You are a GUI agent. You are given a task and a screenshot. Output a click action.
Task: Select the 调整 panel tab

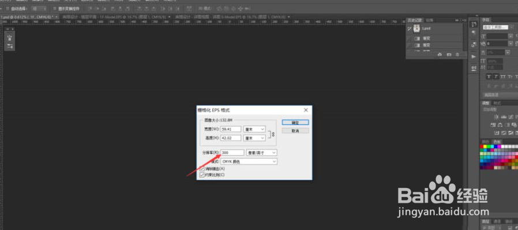[x=485, y=103]
